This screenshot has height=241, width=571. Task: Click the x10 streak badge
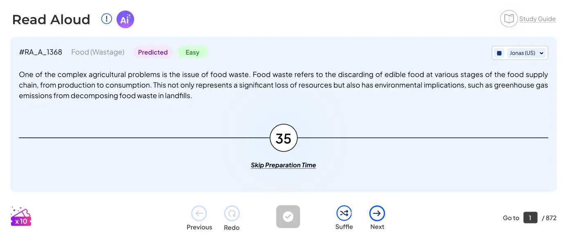[x=20, y=217]
